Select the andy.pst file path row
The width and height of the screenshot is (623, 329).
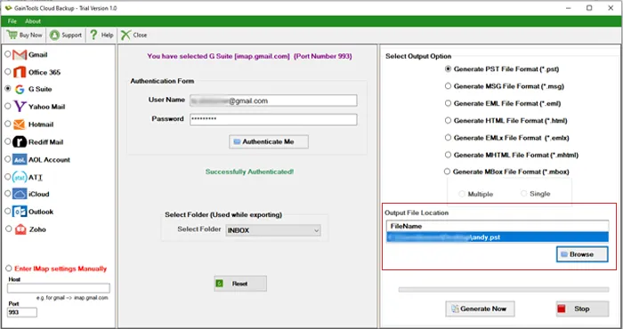[498, 237]
